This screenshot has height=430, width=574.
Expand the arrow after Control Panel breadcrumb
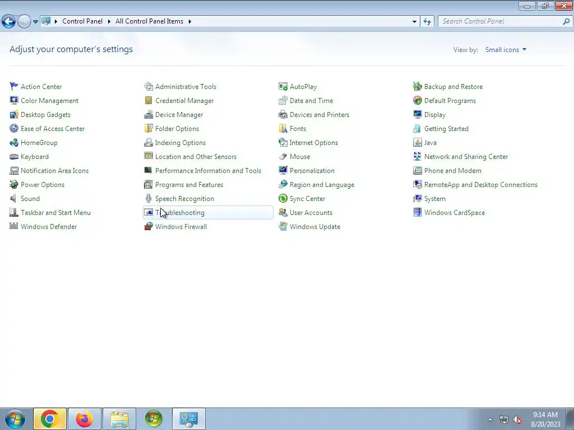(x=109, y=21)
